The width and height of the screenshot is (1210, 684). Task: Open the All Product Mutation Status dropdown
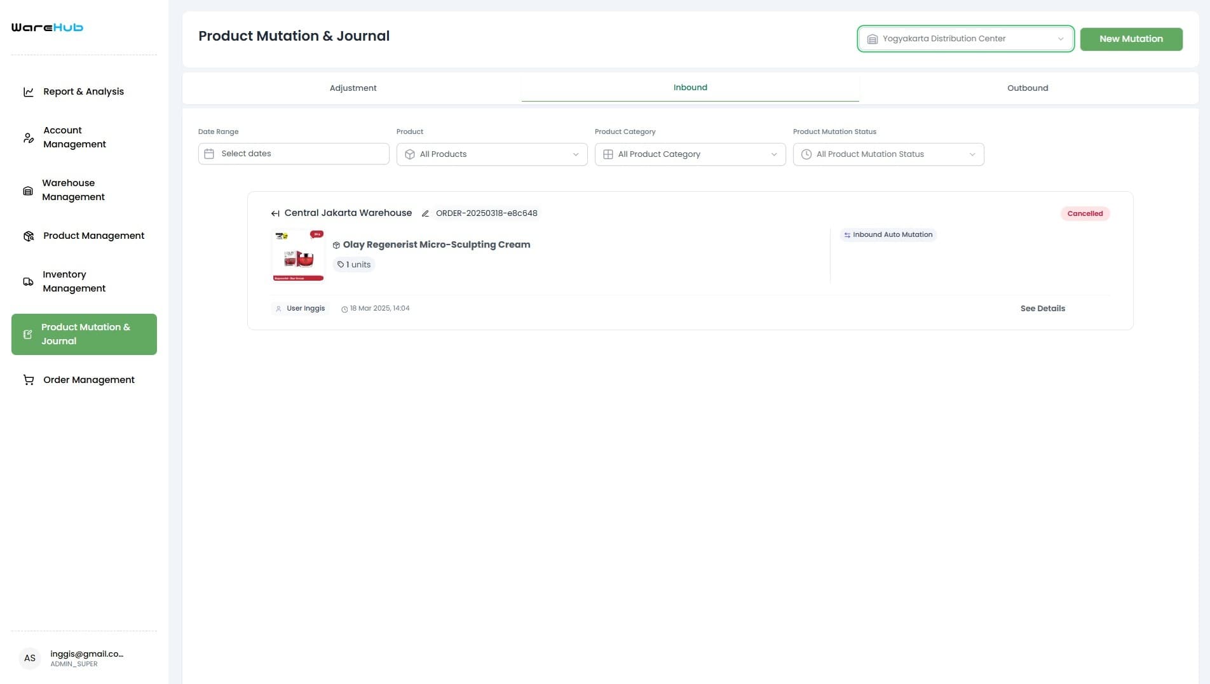pyautogui.click(x=888, y=154)
